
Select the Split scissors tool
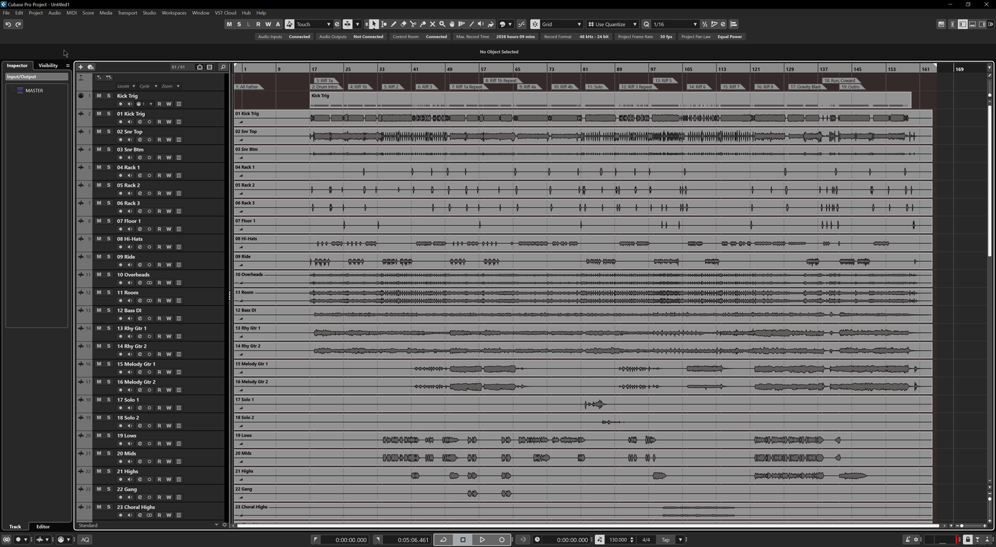(413, 24)
